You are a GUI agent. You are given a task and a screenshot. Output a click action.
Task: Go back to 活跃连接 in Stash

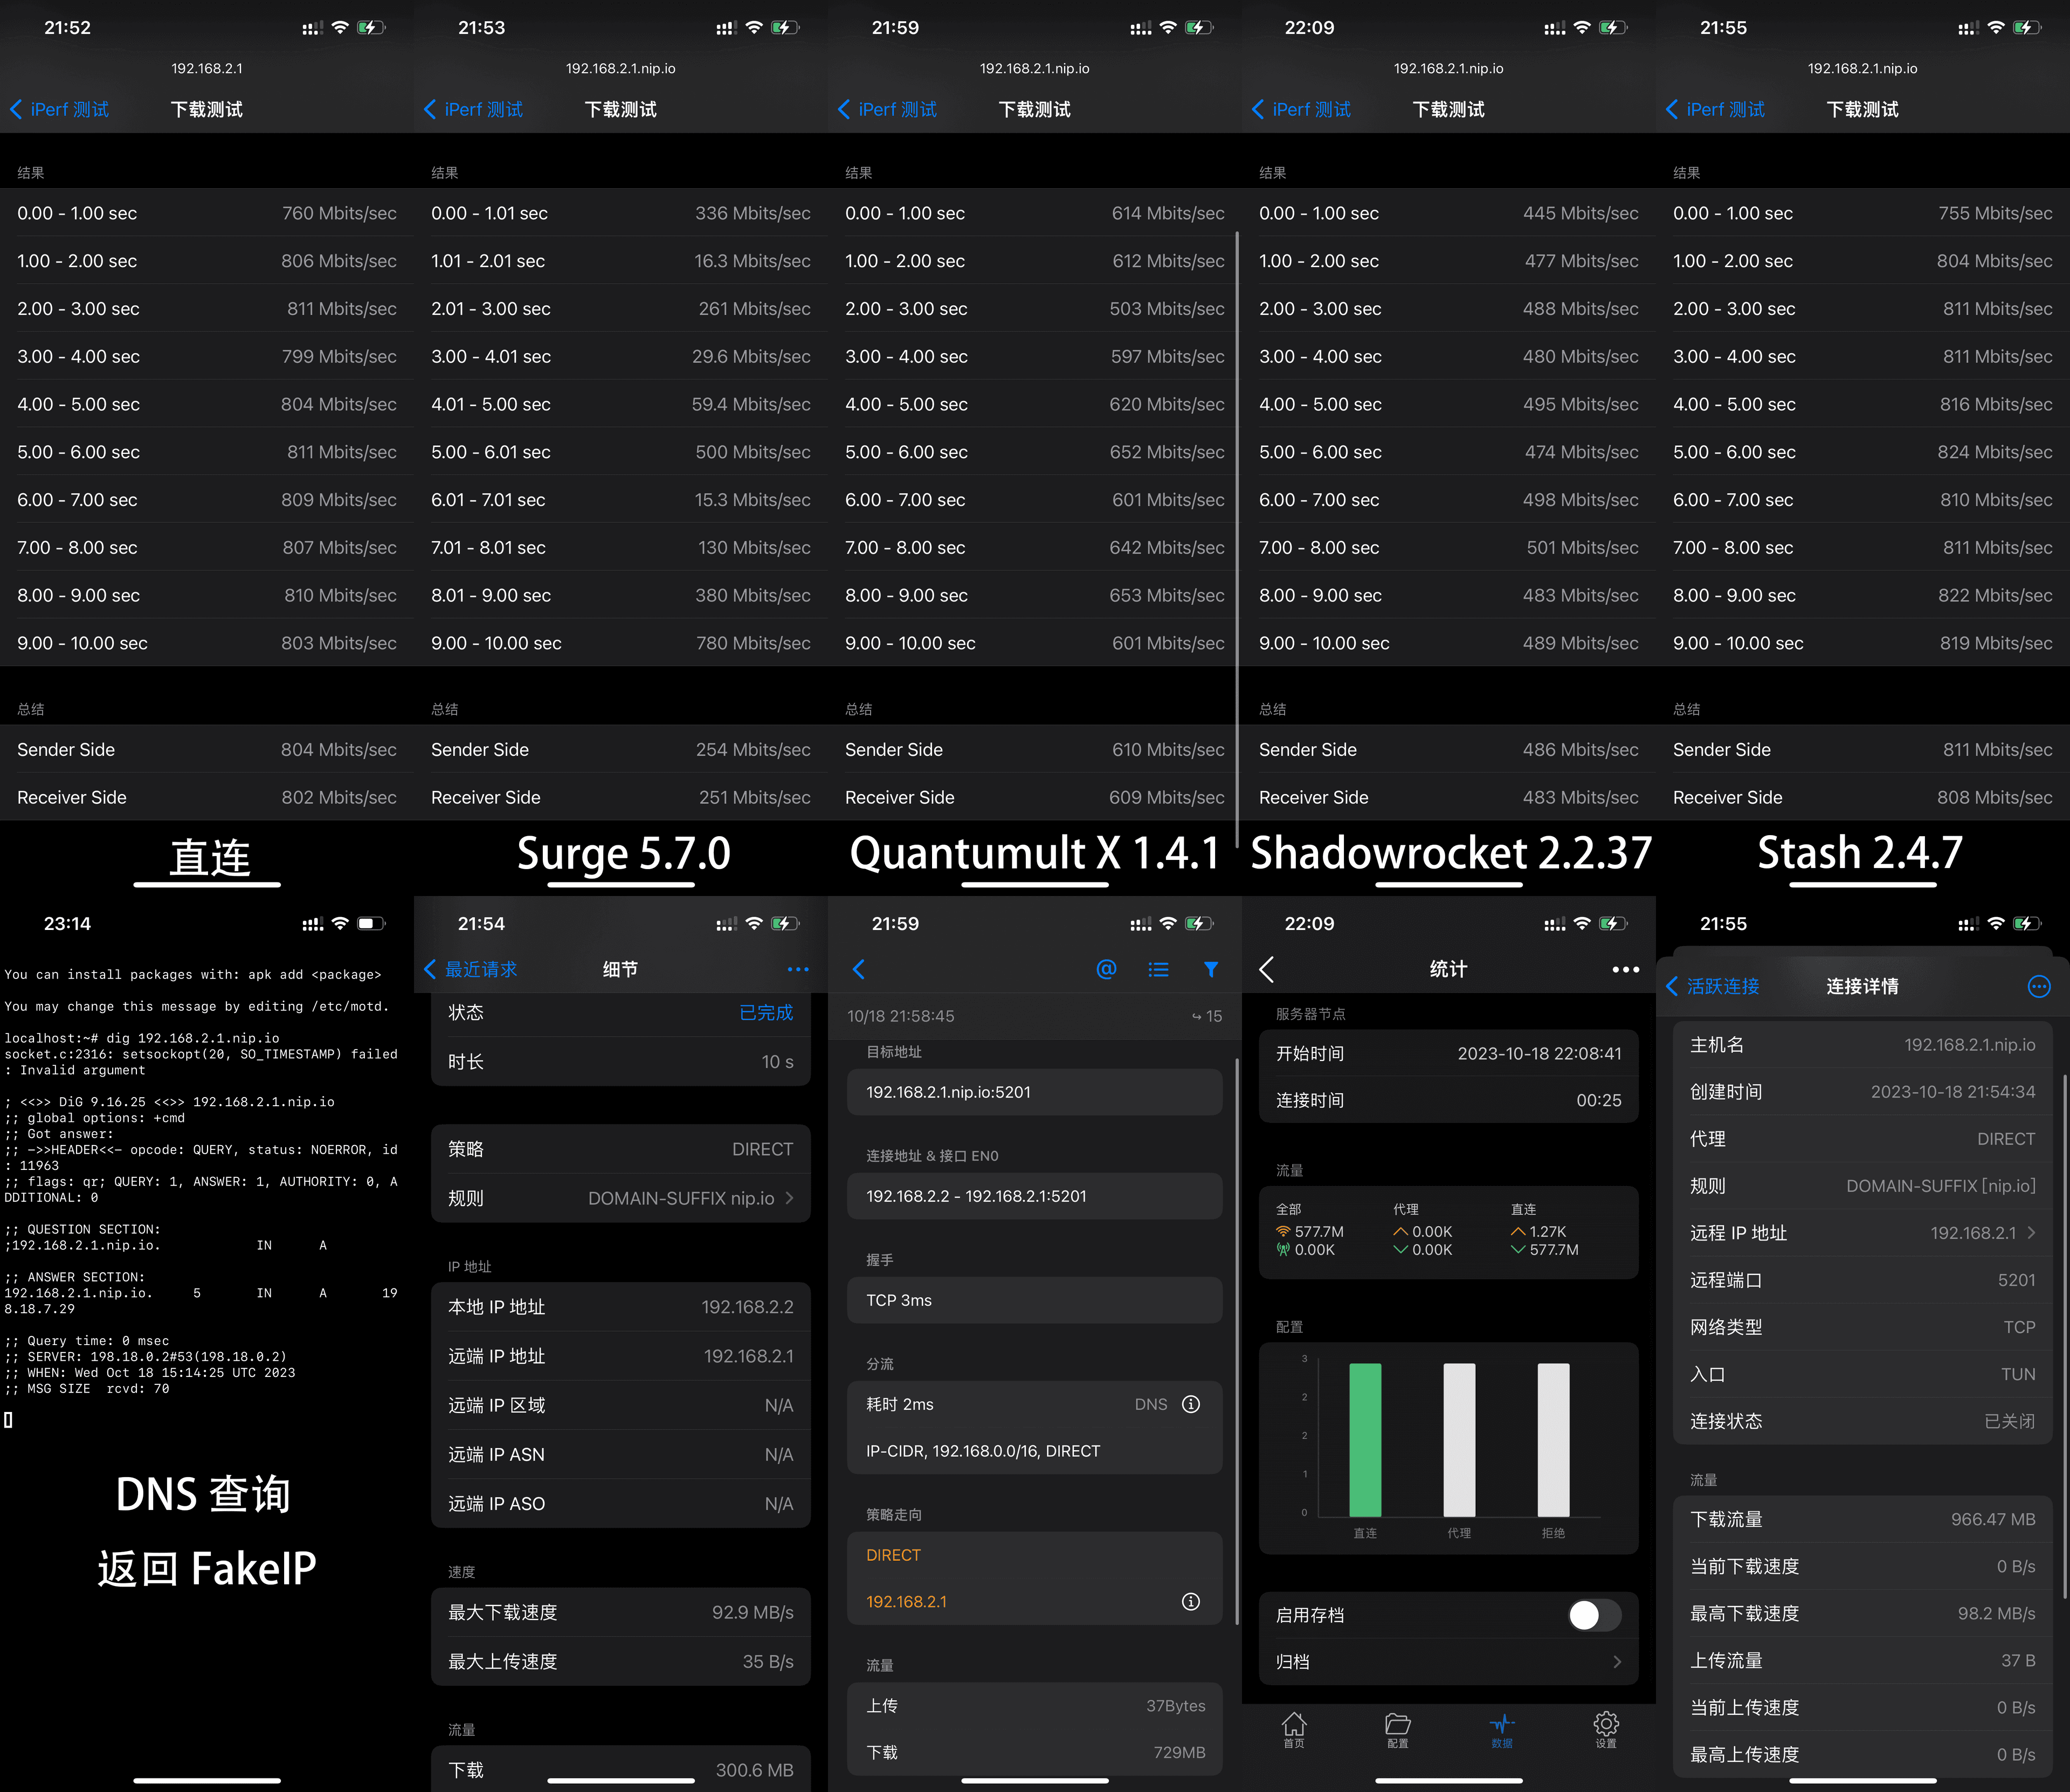[x=1712, y=986]
